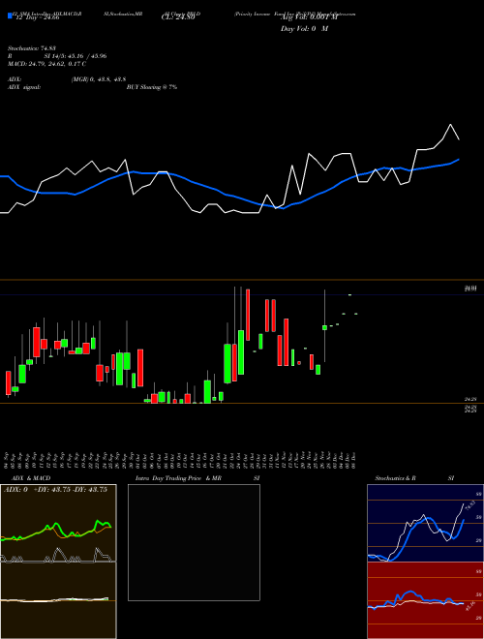The height and width of the screenshot is (639, 484).
Task: Click the blue 12 Day SMA legend square
Action: click(10, 15)
